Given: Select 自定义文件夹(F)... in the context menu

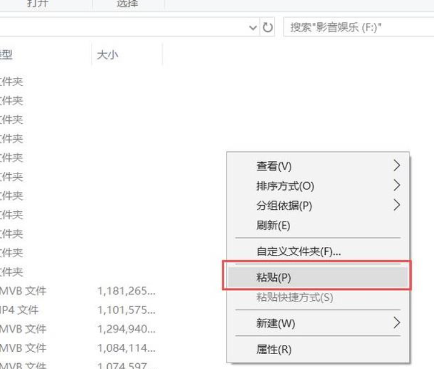Looking at the screenshot, I should (298, 252).
